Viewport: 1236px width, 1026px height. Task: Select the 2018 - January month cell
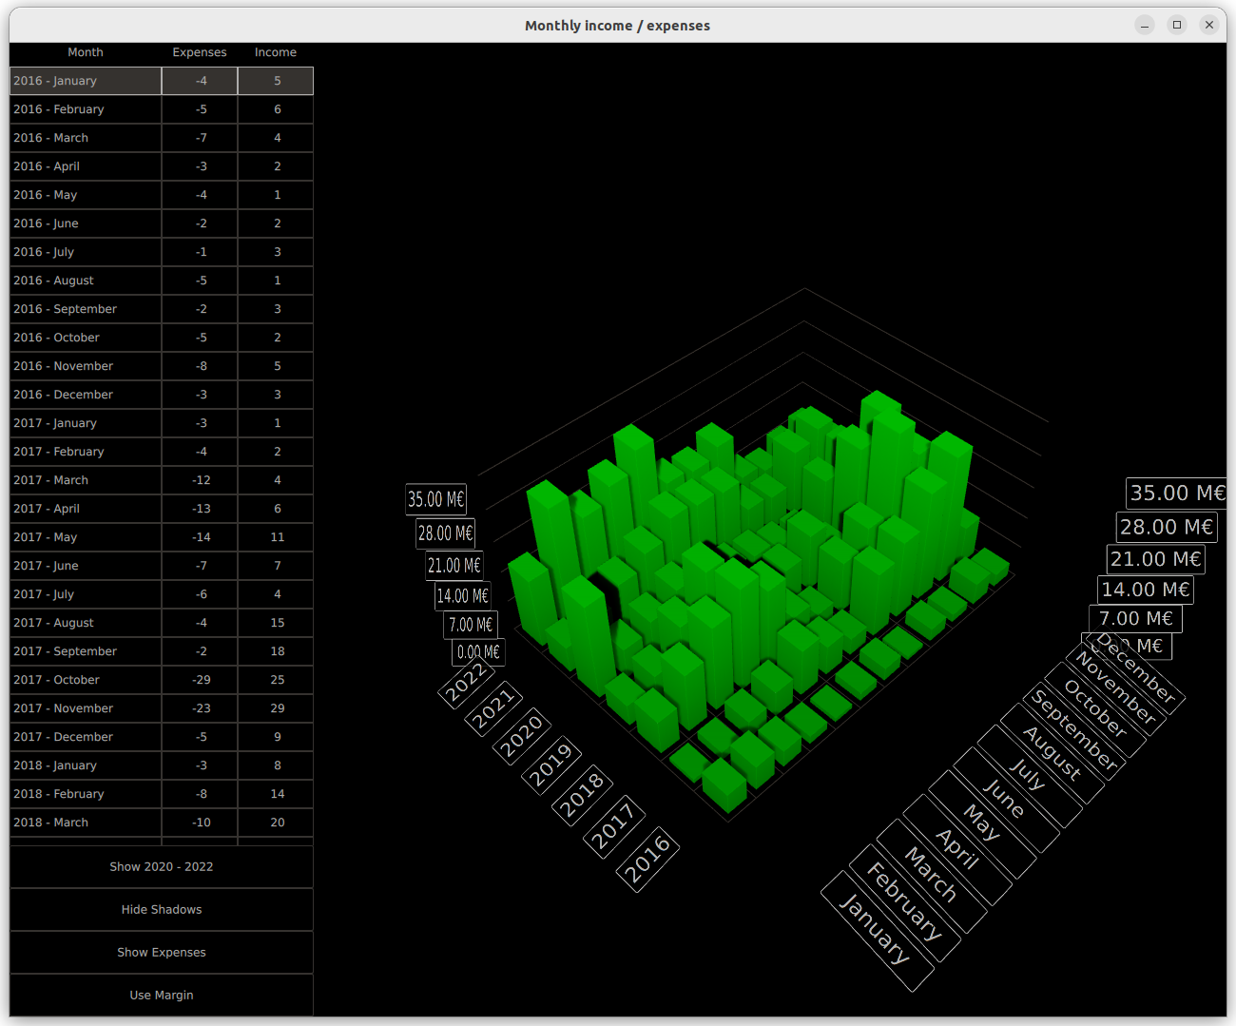86,765
